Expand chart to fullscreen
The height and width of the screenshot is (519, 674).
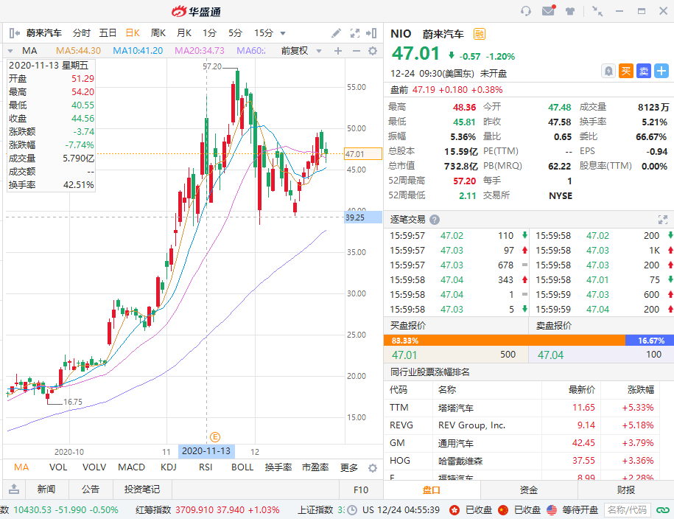coord(354,33)
